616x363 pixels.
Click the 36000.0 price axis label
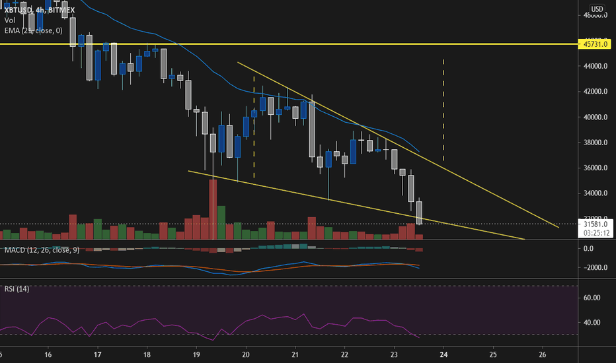[595, 168]
